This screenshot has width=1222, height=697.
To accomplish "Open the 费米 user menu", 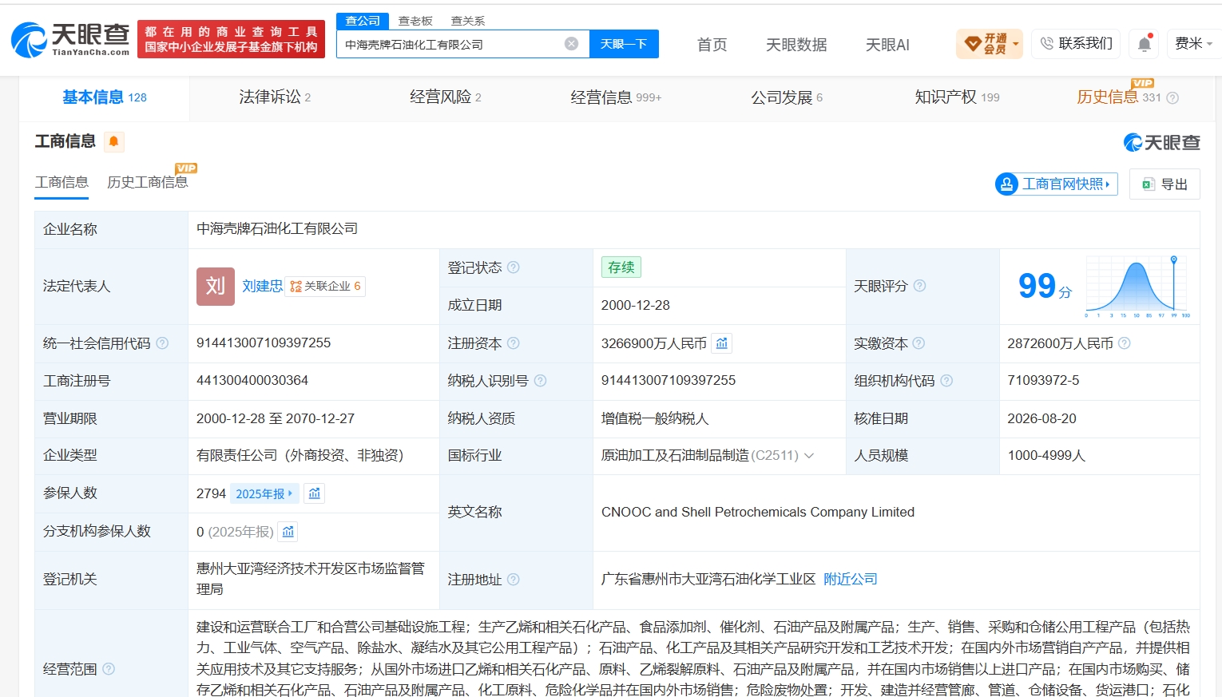I will click(1193, 44).
